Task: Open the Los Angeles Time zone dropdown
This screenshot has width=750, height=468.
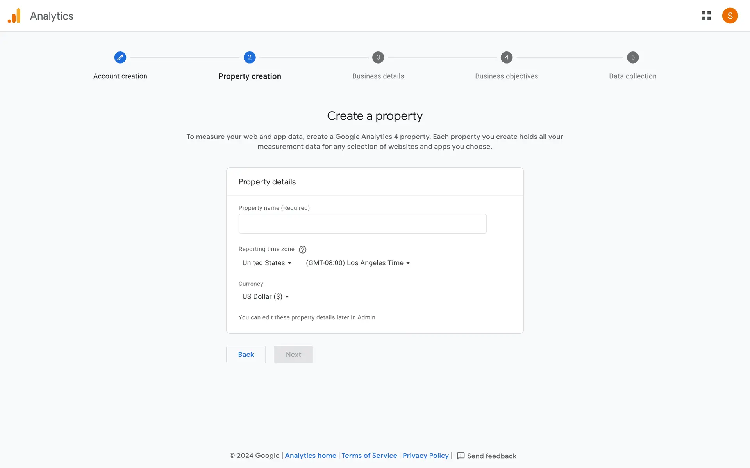Action: click(357, 263)
